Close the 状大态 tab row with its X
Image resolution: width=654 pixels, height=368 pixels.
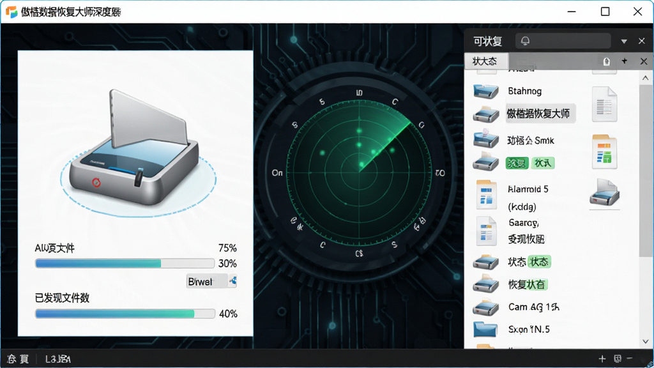[644, 61]
